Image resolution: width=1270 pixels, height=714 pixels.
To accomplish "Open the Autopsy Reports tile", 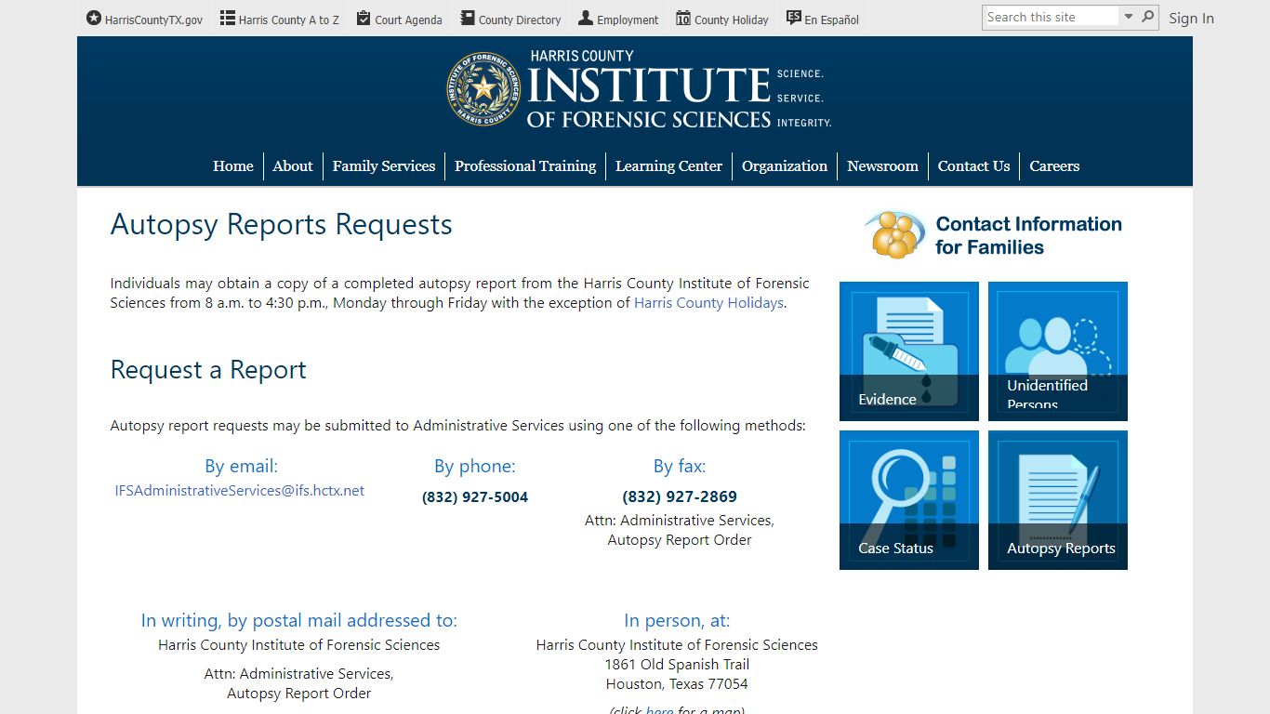I will pos(1058,500).
